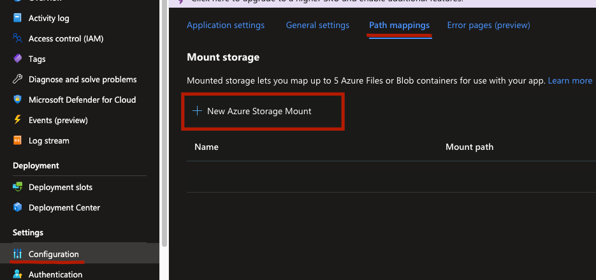Select the Path mappings tab
This screenshot has height=280, width=596.
[x=399, y=26]
